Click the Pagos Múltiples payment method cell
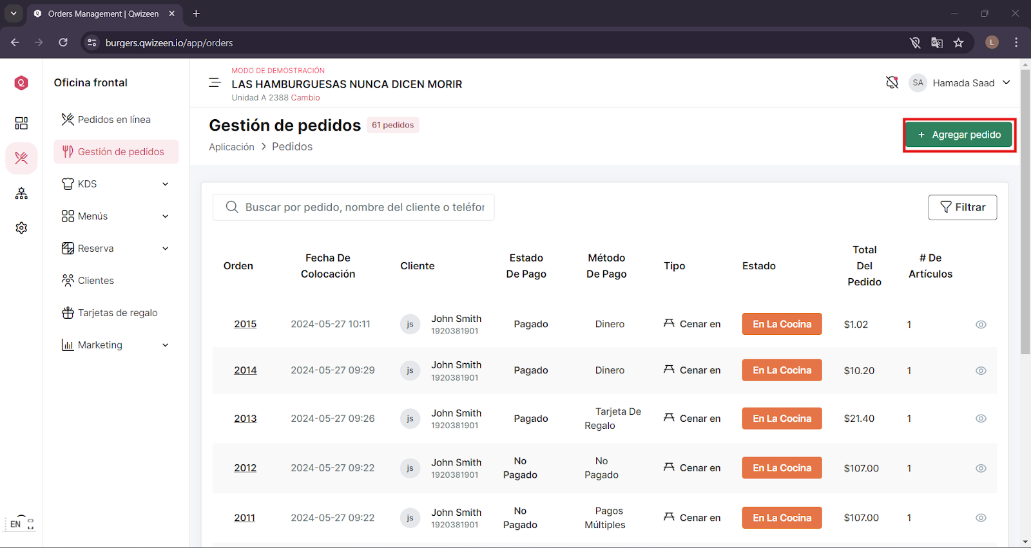This screenshot has width=1031, height=548. click(605, 518)
